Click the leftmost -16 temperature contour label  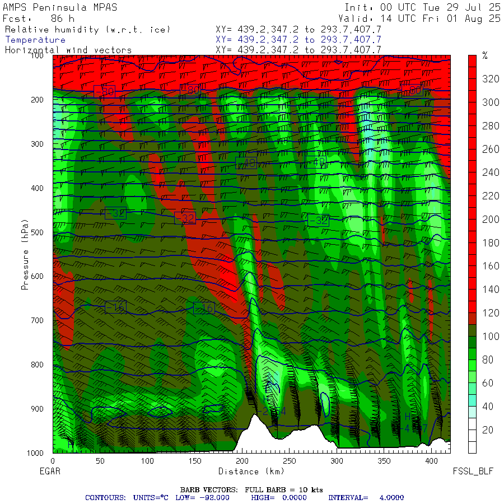(x=115, y=307)
